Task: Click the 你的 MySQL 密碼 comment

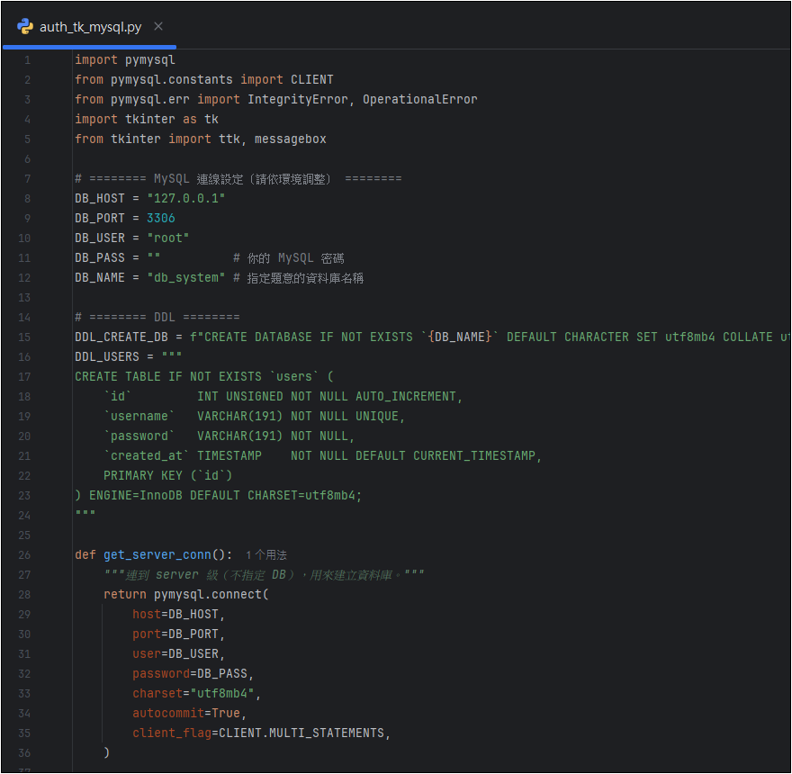Action: (x=289, y=258)
